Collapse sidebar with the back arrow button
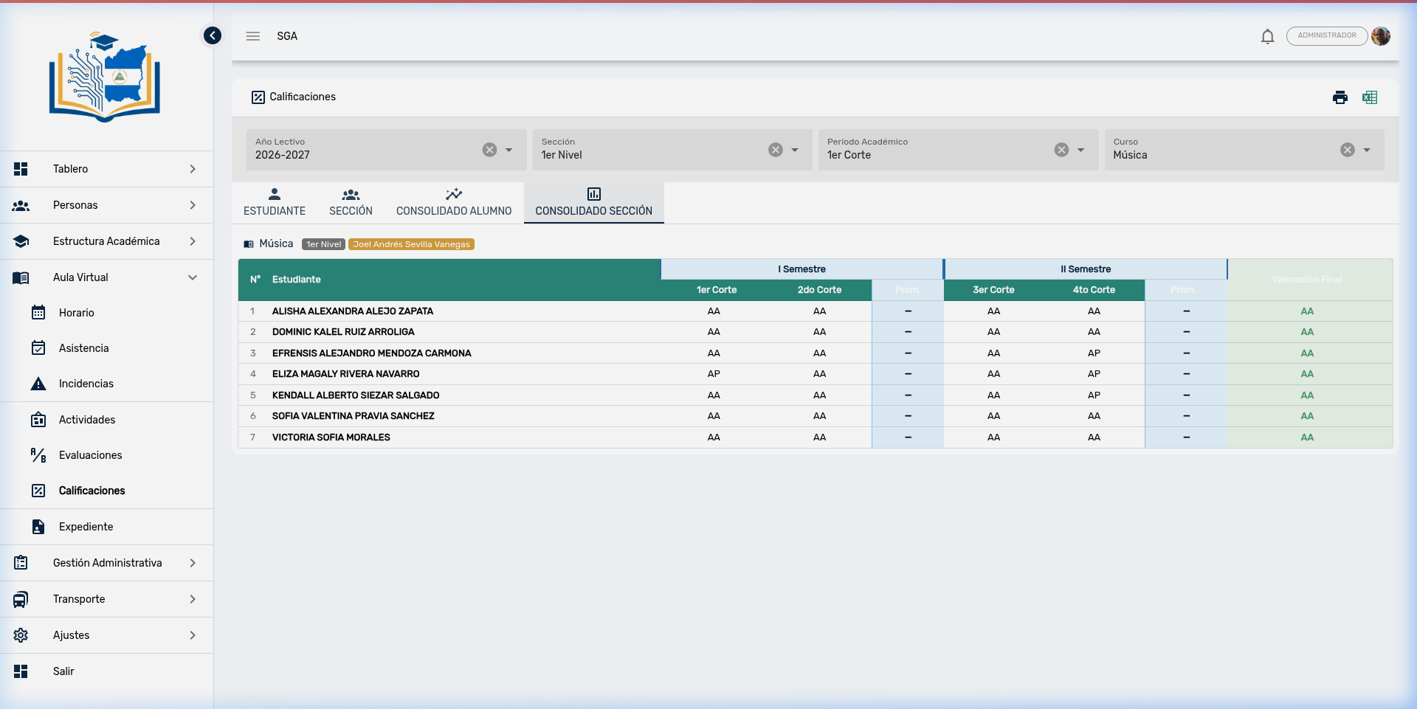 pyautogui.click(x=213, y=35)
